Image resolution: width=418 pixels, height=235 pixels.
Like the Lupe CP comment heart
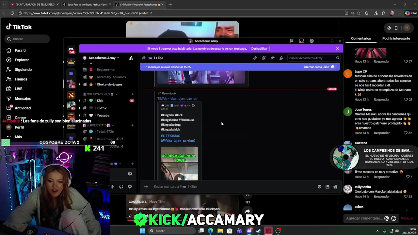pyautogui.click(x=406, y=100)
